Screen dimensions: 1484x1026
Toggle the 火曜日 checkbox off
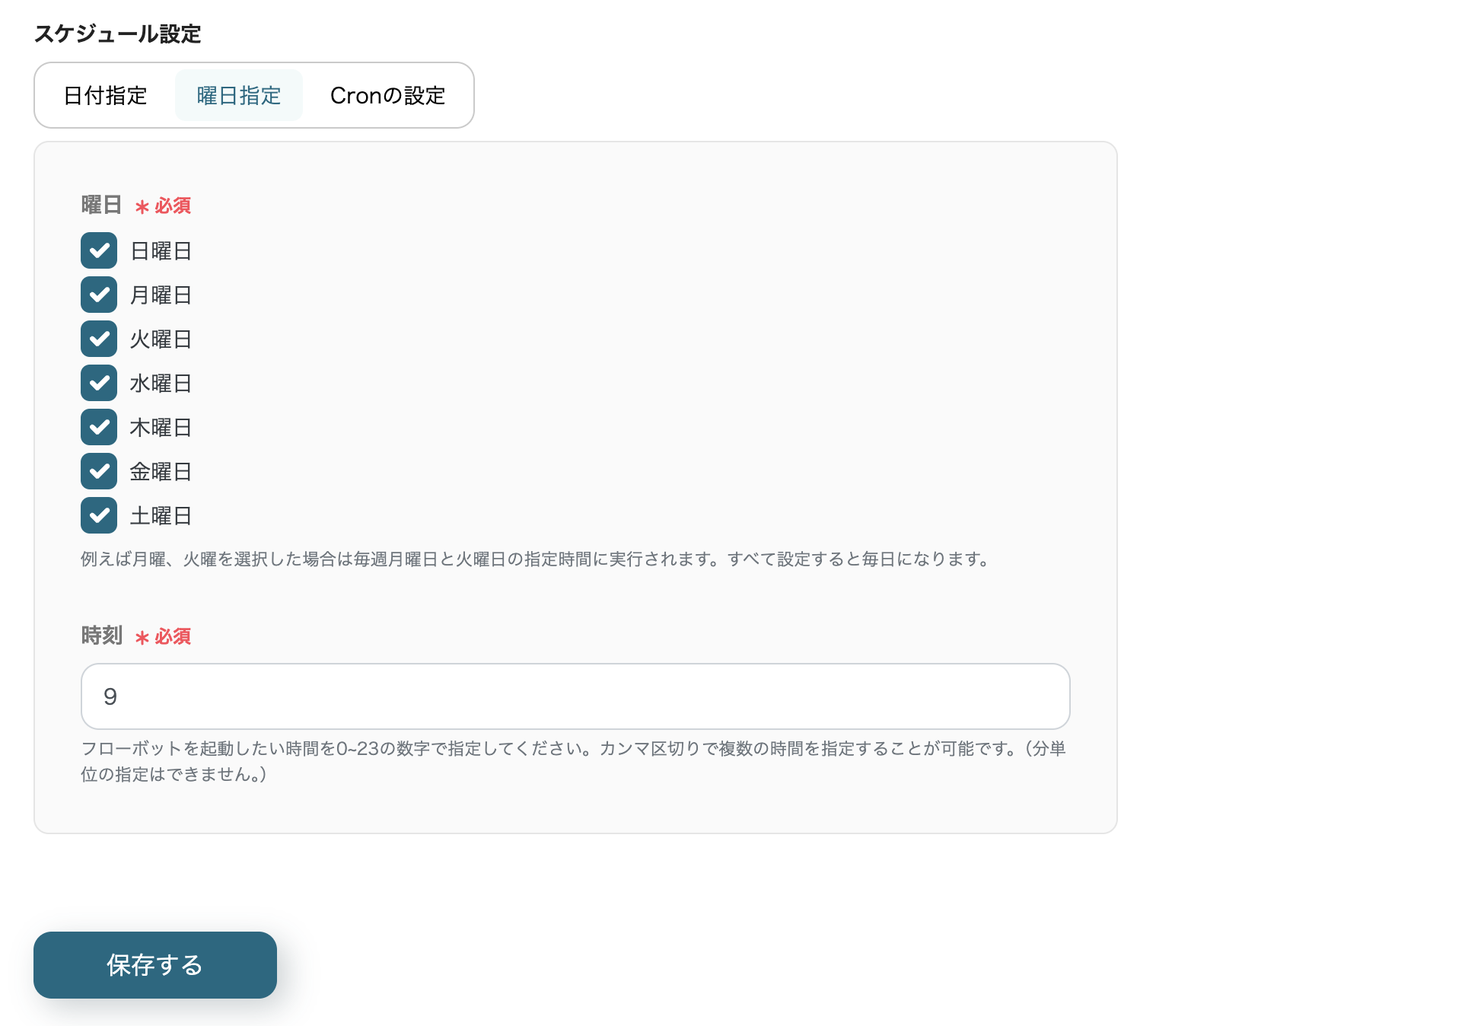[99, 339]
